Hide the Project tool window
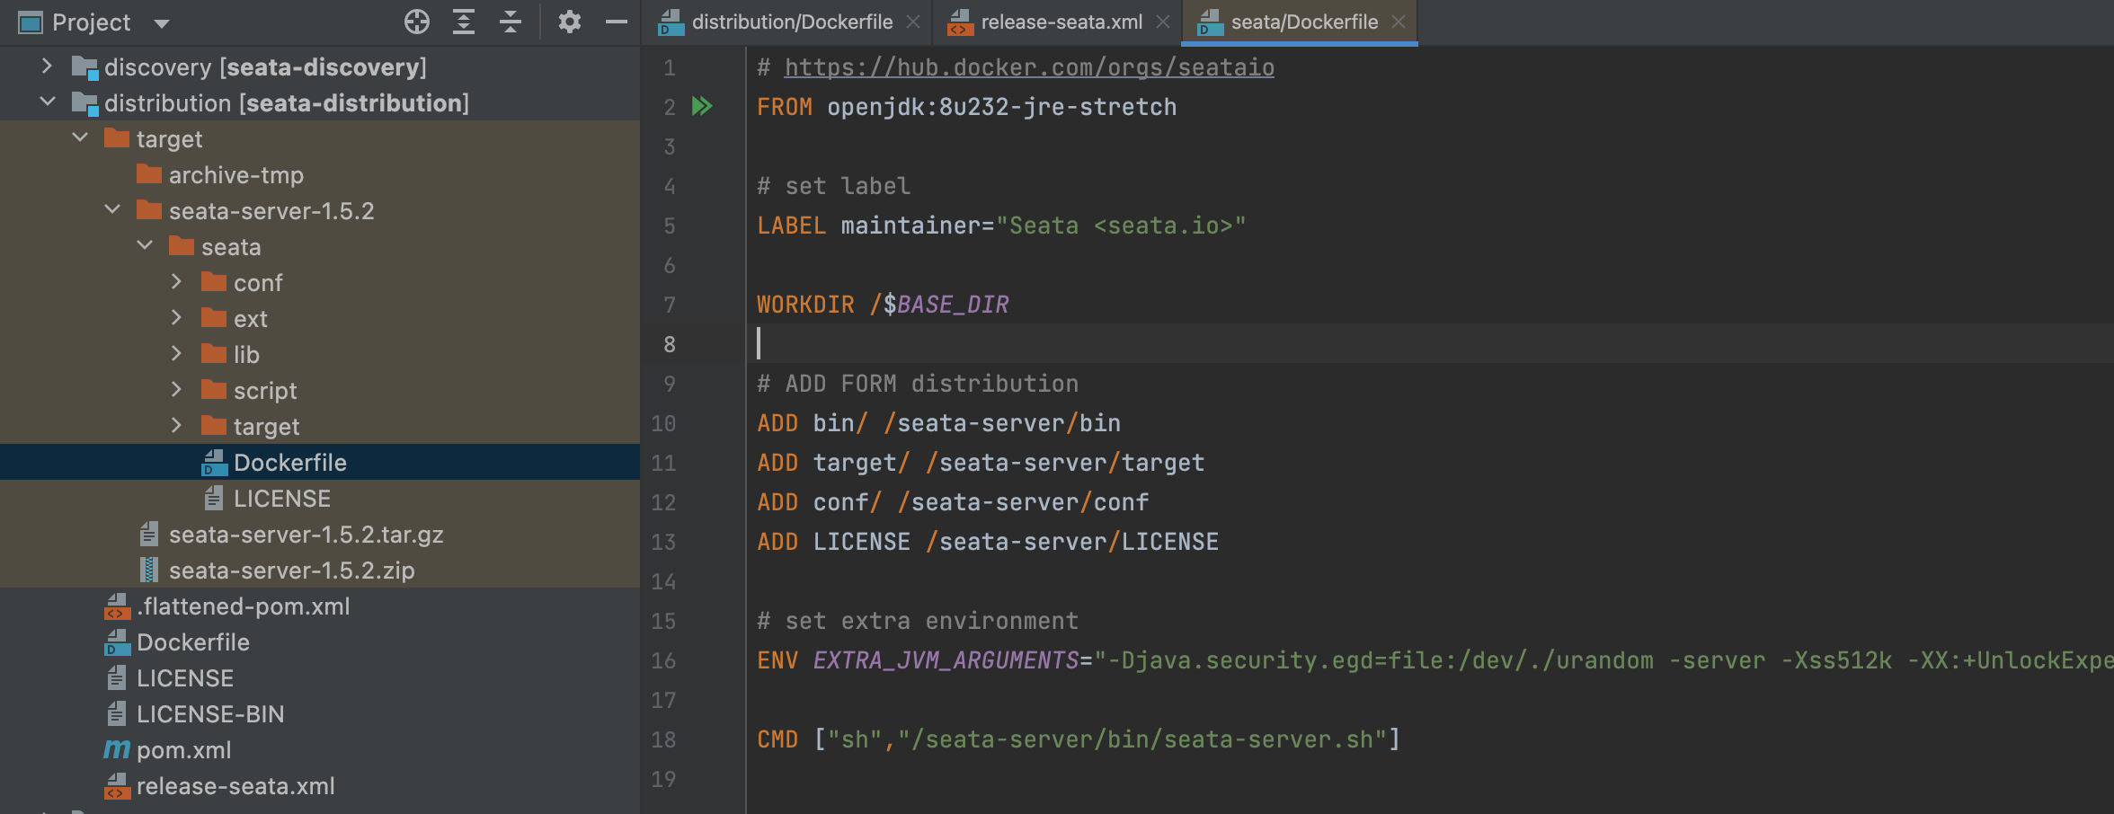Screen dimensions: 2114x814 [617, 22]
